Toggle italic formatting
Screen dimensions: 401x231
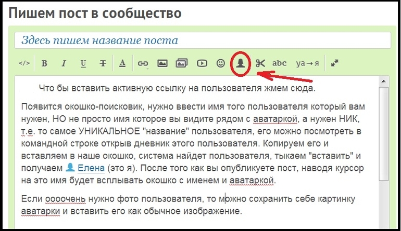pyautogui.click(x=64, y=63)
